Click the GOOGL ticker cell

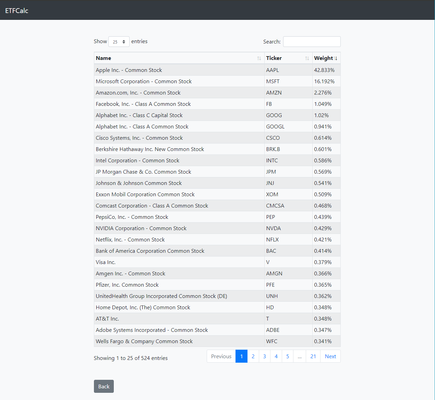(288, 126)
